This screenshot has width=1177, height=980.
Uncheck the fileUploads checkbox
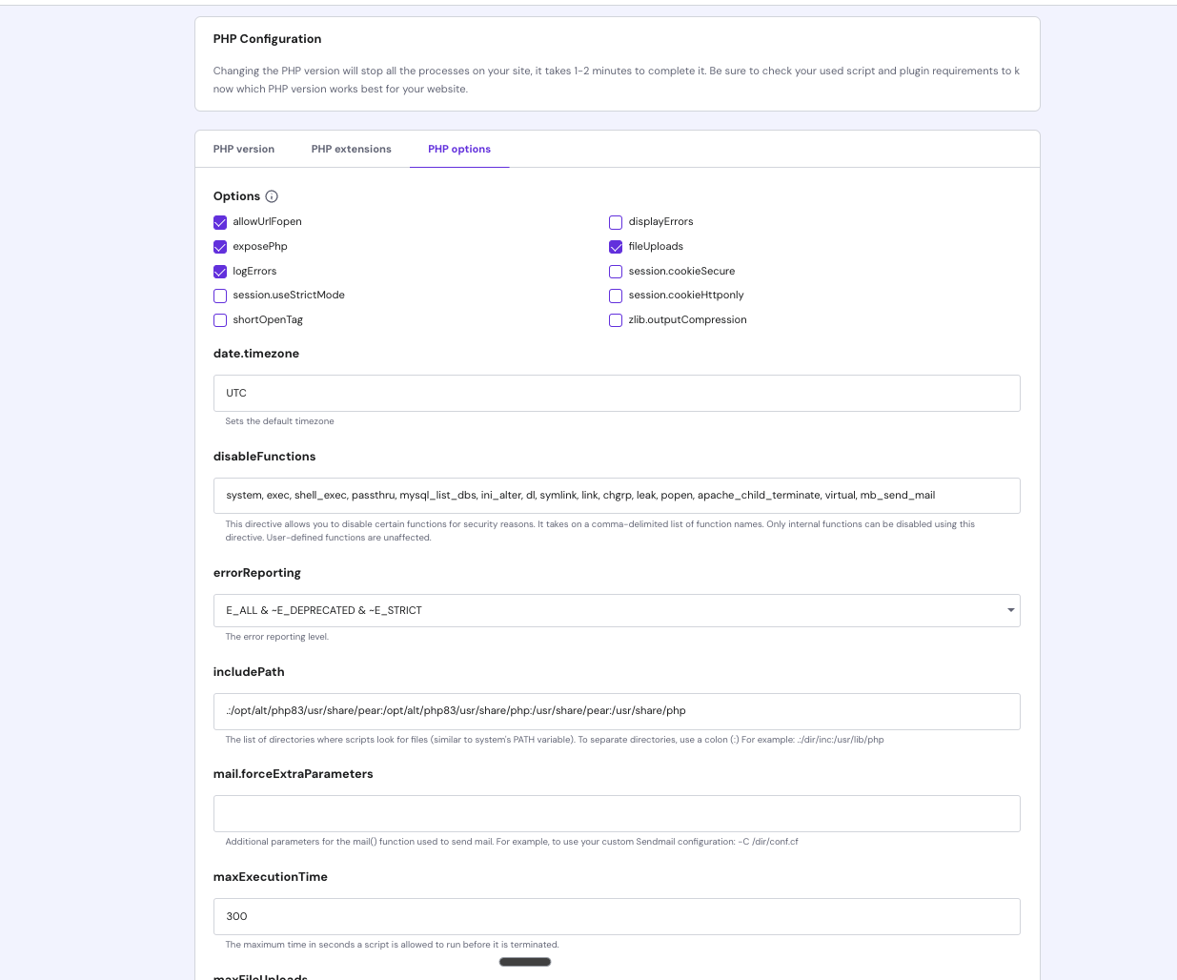[616, 247]
